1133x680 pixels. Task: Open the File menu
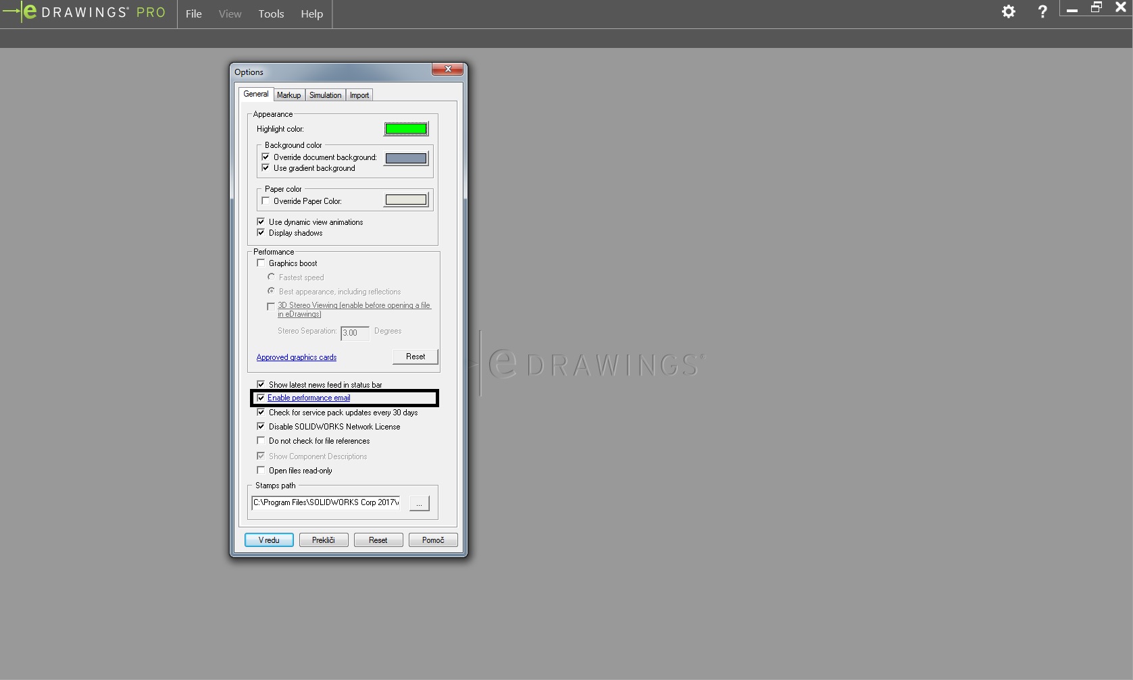(194, 14)
